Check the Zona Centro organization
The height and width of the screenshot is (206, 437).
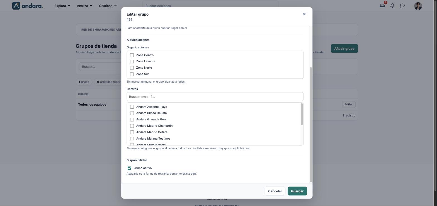point(132,55)
